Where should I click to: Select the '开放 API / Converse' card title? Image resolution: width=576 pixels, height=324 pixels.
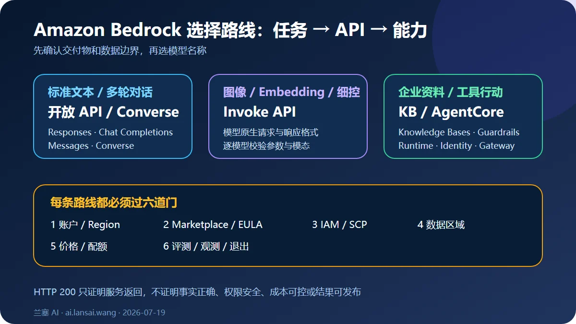tap(113, 112)
